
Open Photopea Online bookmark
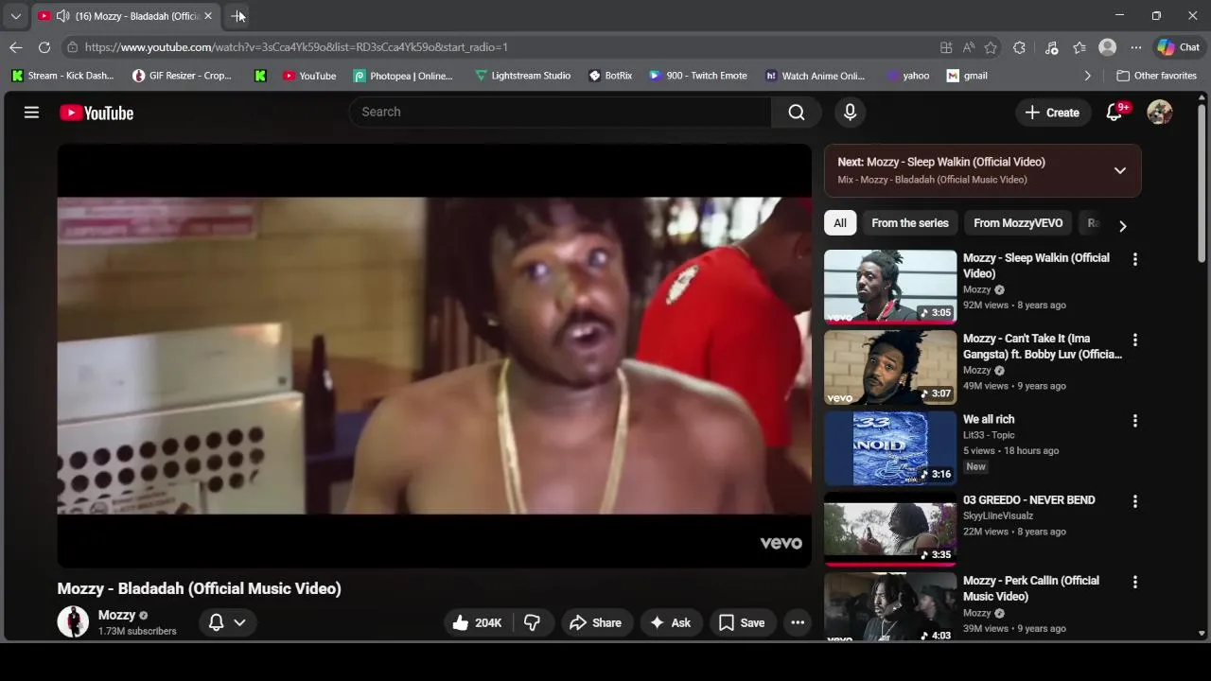coord(403,76)
